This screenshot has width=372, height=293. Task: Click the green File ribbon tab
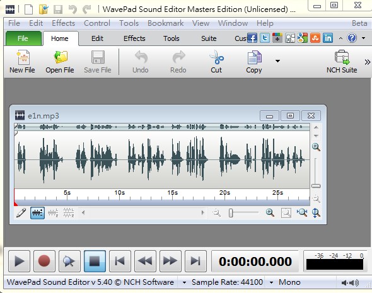pyautogui.click(x=23, y=38)
